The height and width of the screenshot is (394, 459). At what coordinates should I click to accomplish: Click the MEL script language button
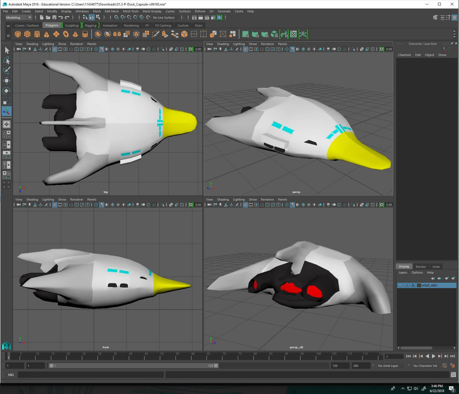click(11, 375)
